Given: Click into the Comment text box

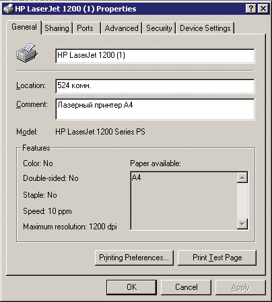Looking at the screenshot, I should [x=155, y=110].
